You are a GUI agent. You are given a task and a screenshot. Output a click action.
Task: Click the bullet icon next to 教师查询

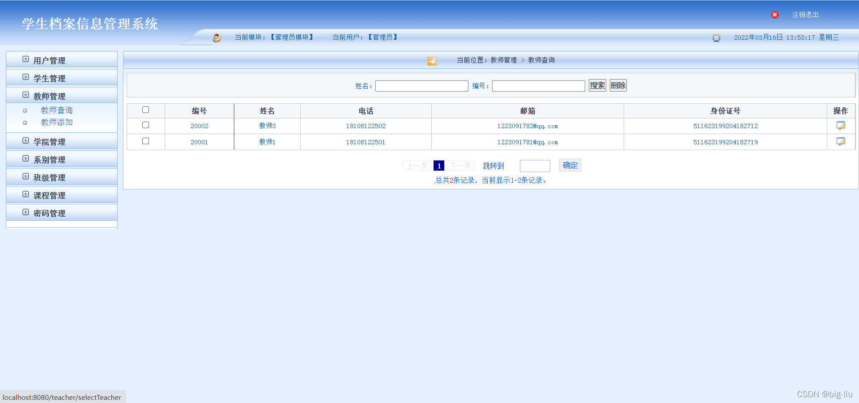coord(25,111)
